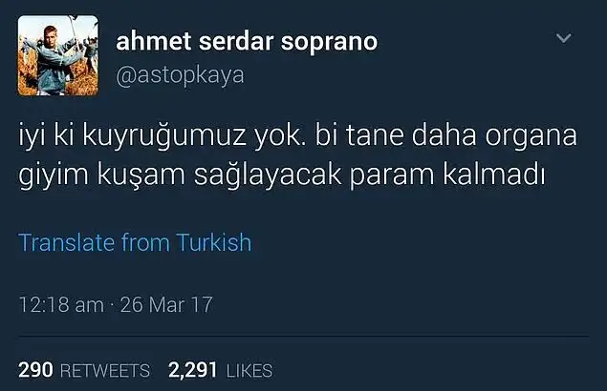The image size is (607, 391).
Task: Click the word "organa" in the tweet
Action: (531, 137)
